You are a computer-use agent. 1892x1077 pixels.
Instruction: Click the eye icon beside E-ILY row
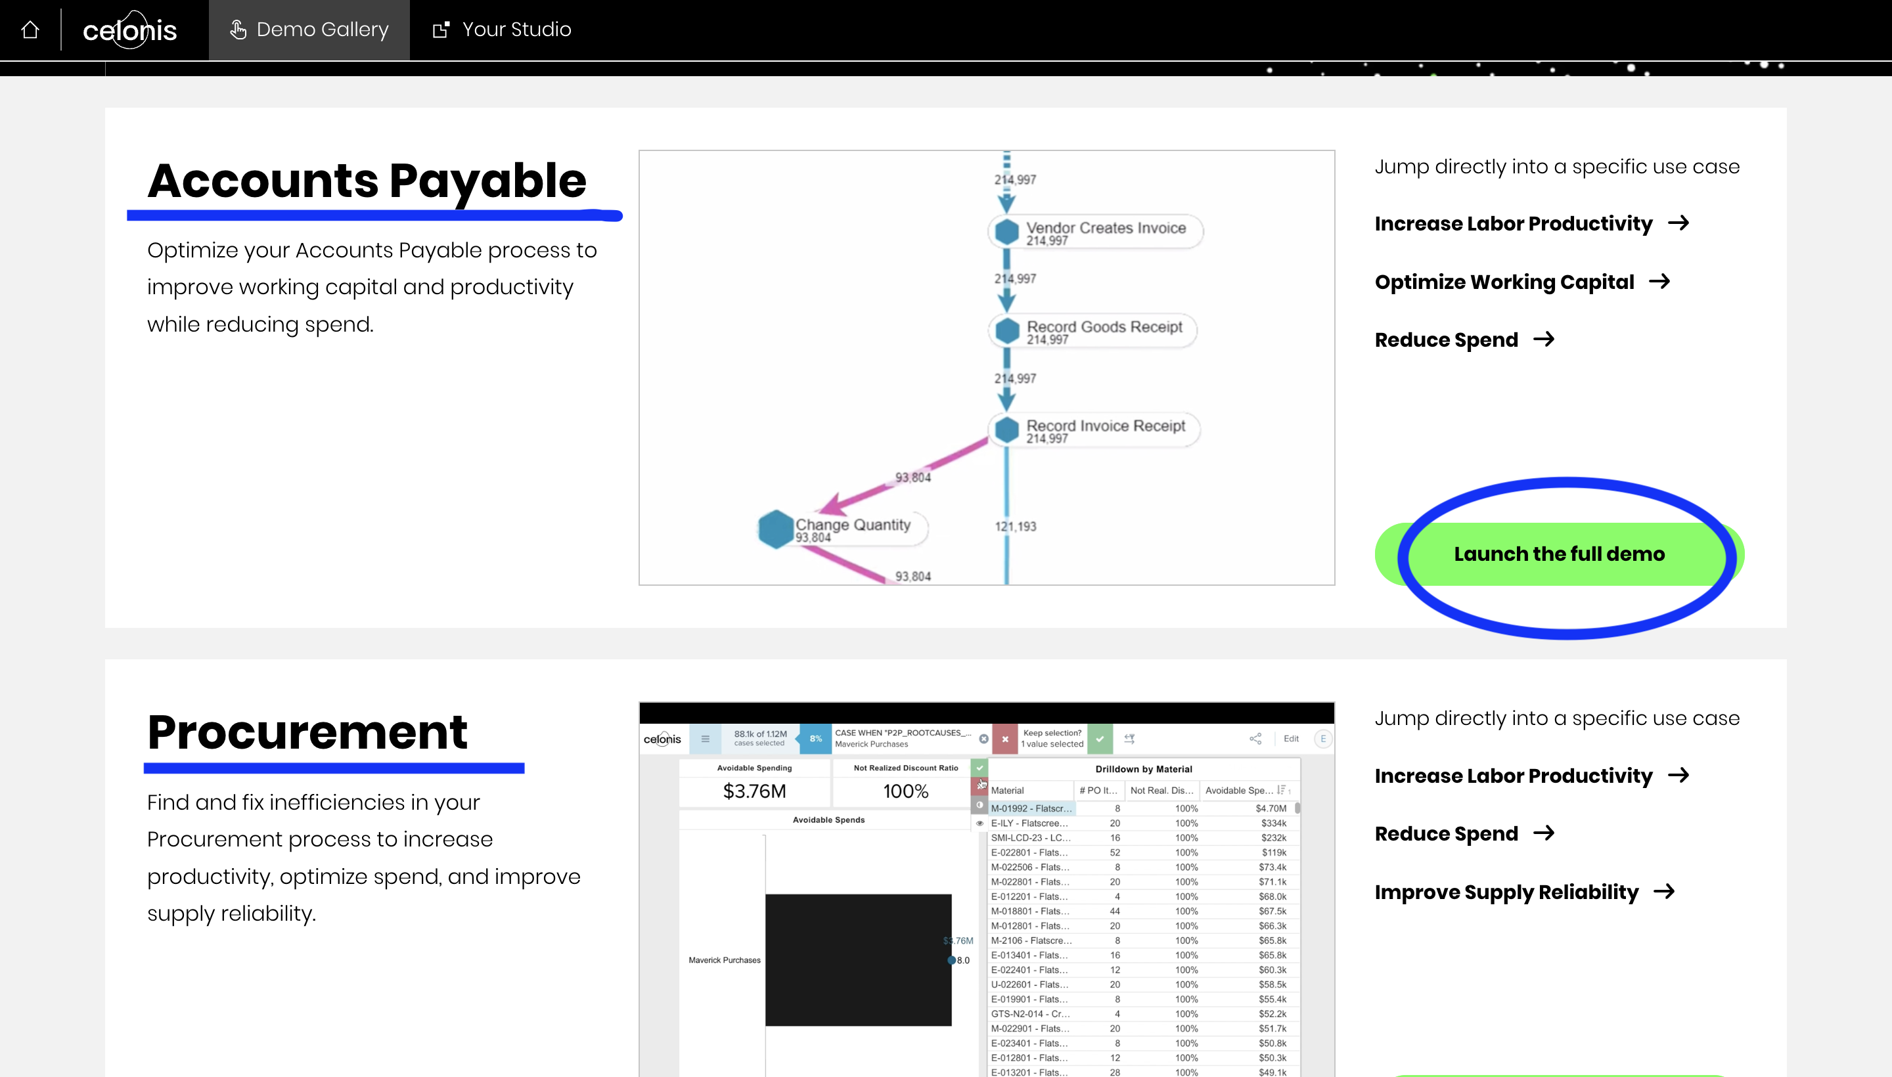pos(980,824)
